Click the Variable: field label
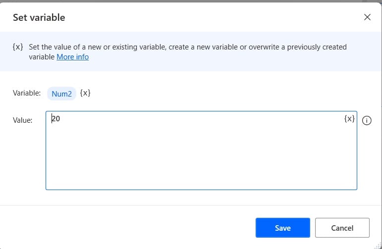 [x=27, y=93]
